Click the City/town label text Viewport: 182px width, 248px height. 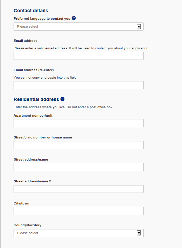pyautogui.click(x=21, y=203)
